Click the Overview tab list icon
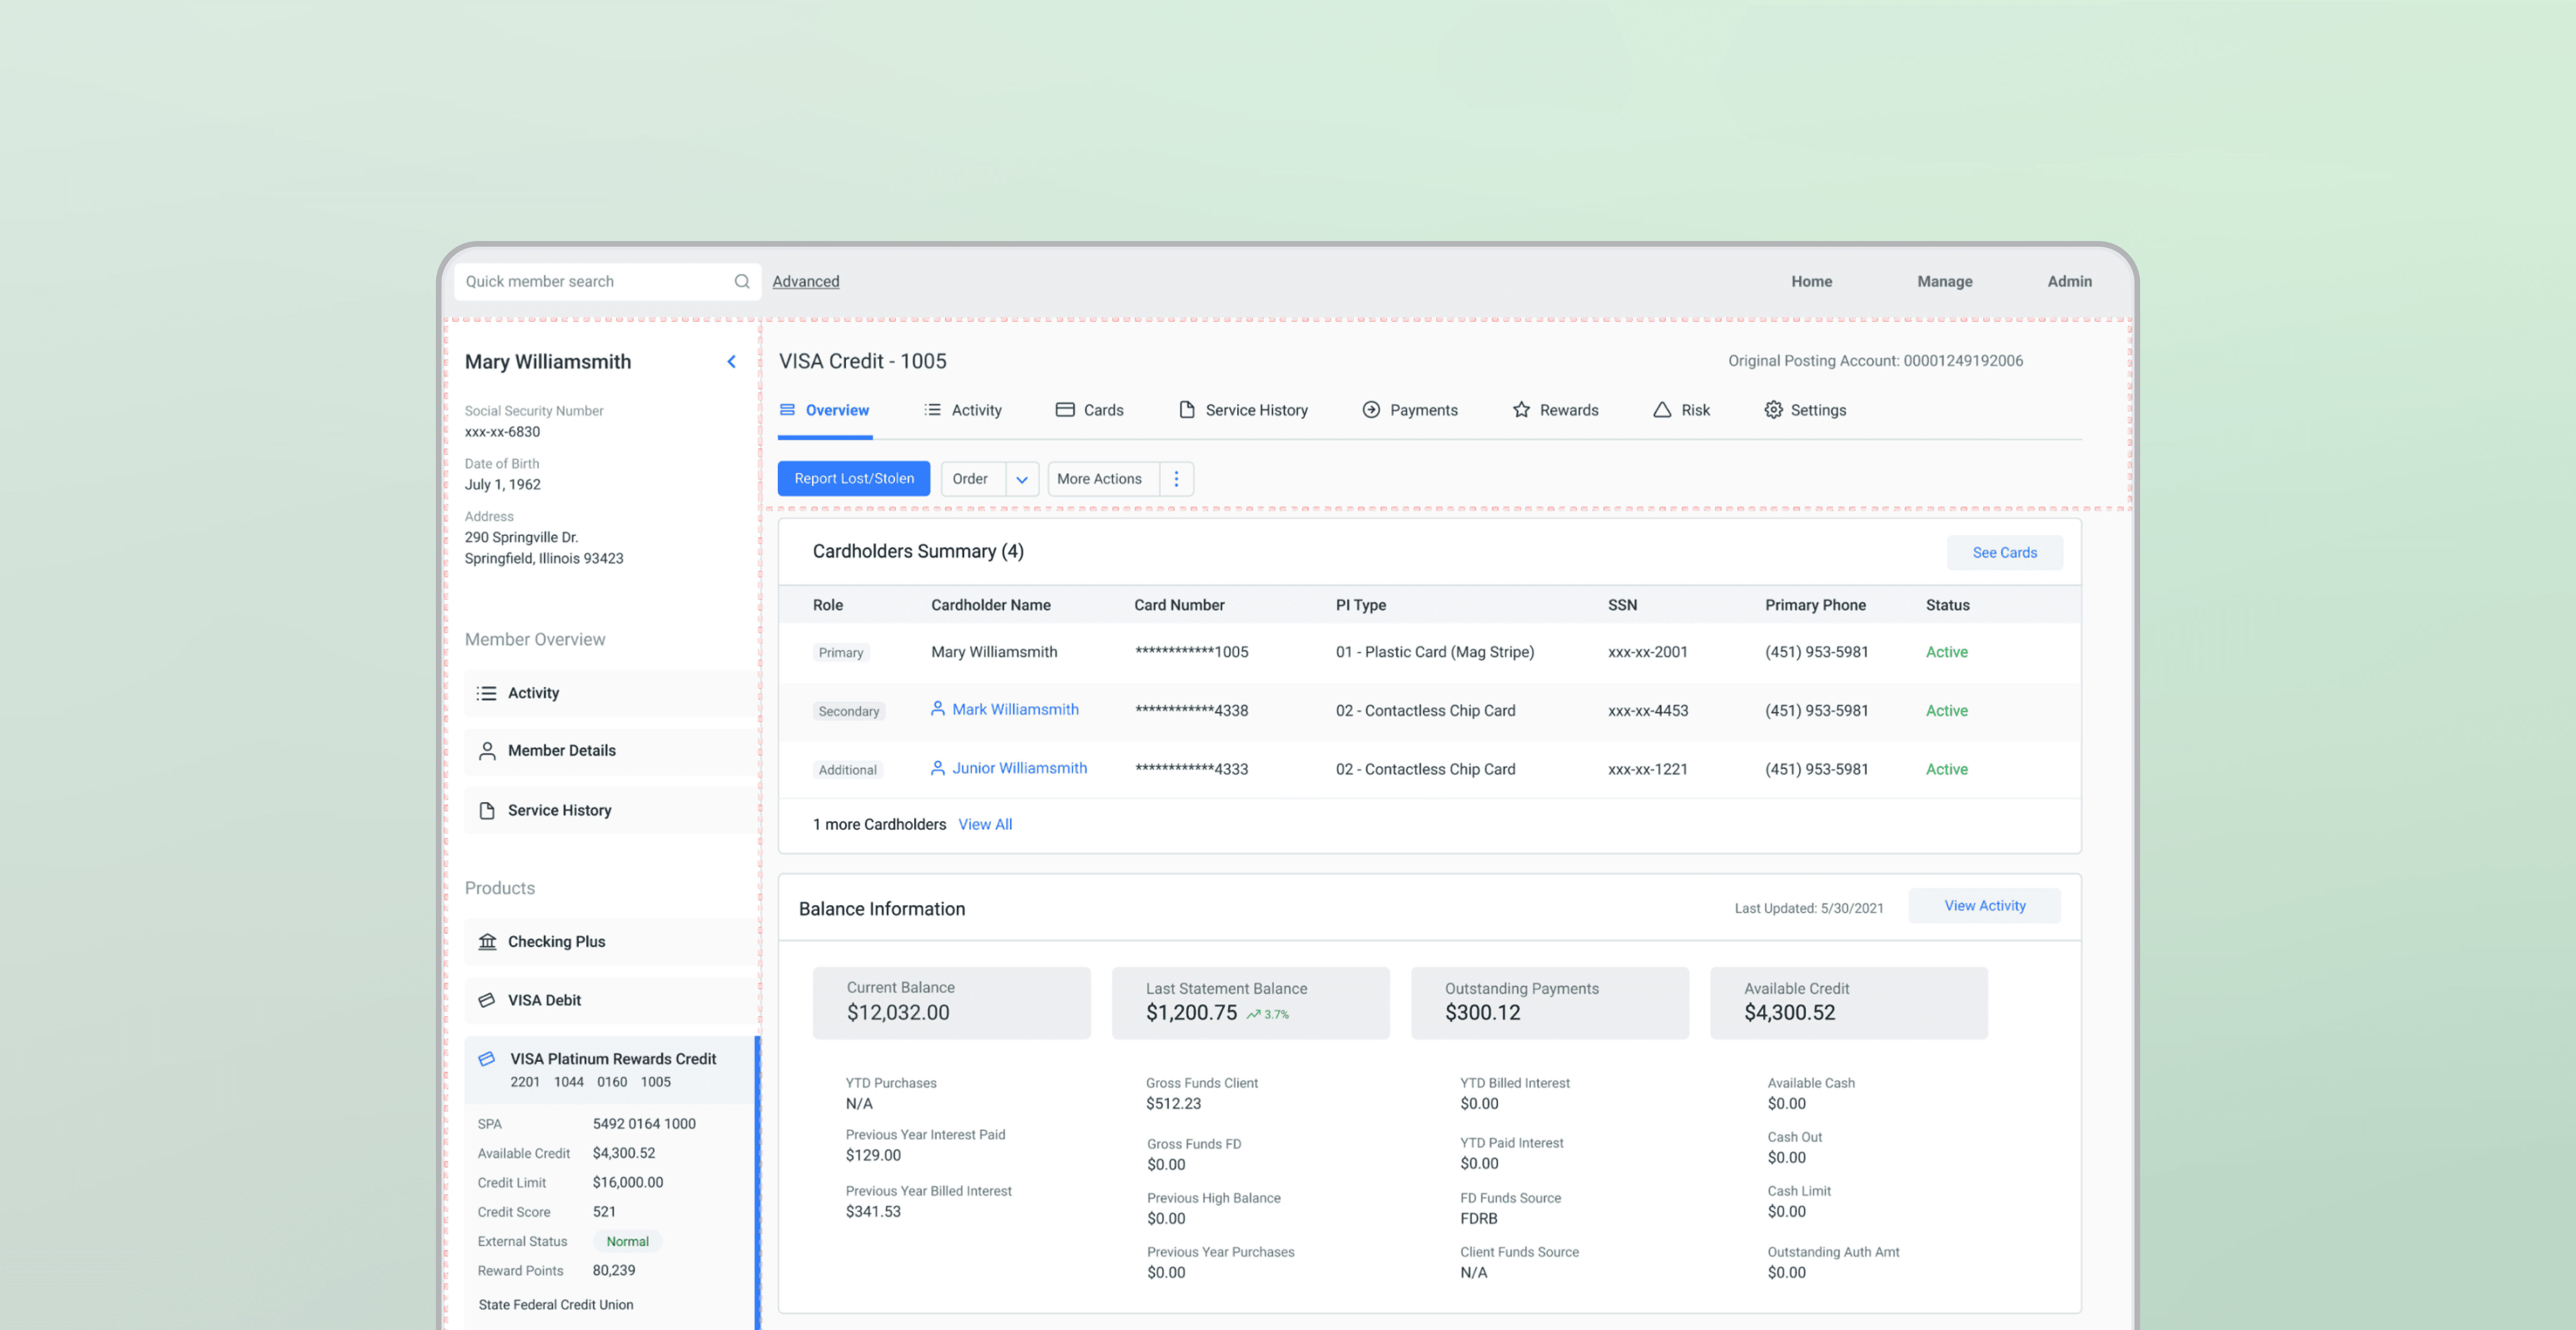The width and height of the screenshot is (2576, 1330). point(787,410)
